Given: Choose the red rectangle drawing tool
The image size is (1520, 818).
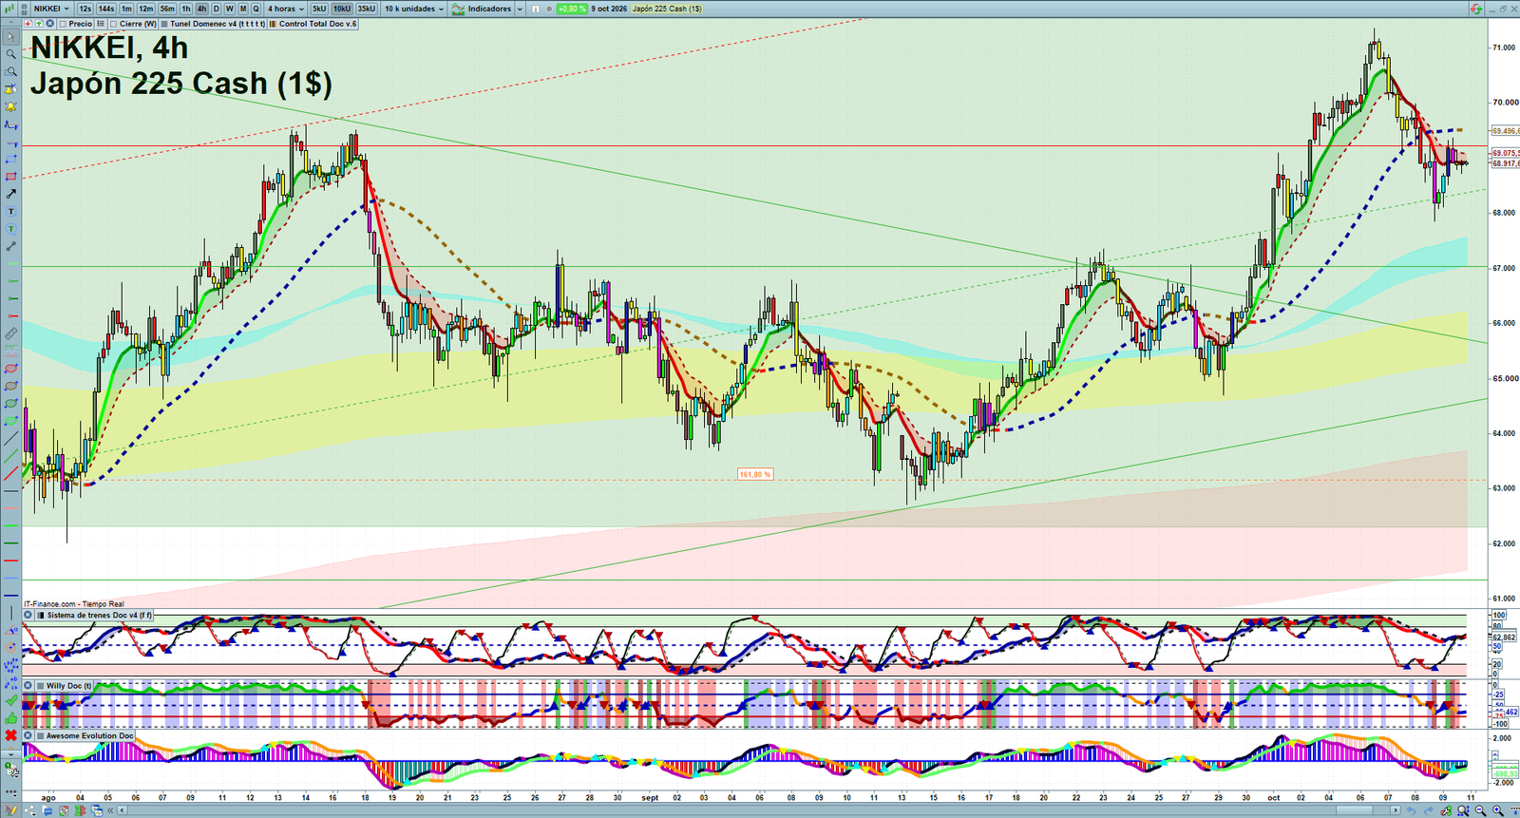Looking at the screenshot, I should (x=11, y=177).
